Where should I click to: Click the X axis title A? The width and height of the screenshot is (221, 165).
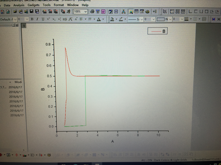tap(112, 141)
